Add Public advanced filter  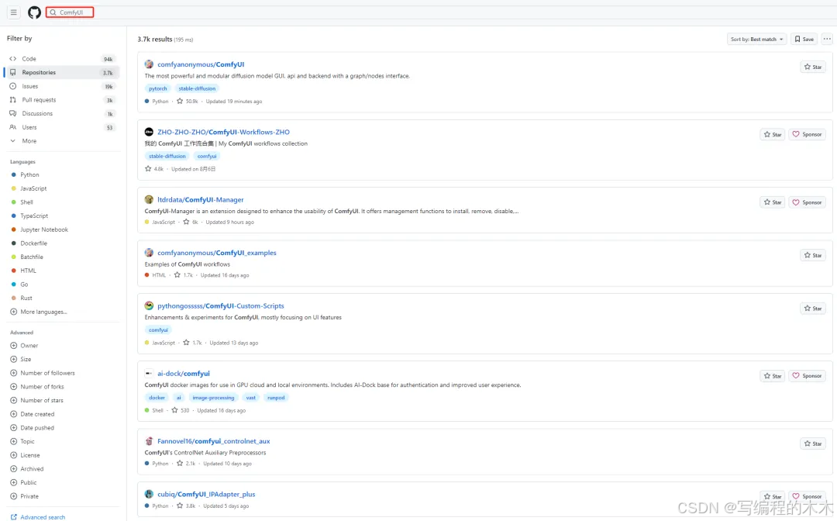pos(23,482)
